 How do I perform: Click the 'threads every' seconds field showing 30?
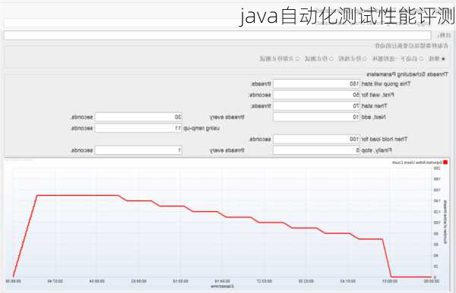pyautogui.click(x=138, y=117)
